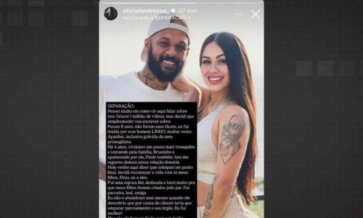The image size is (363, 218).
Task: Click the SEPARAÇÃO: heading in the text box
Action: click(x=121, y=106)
